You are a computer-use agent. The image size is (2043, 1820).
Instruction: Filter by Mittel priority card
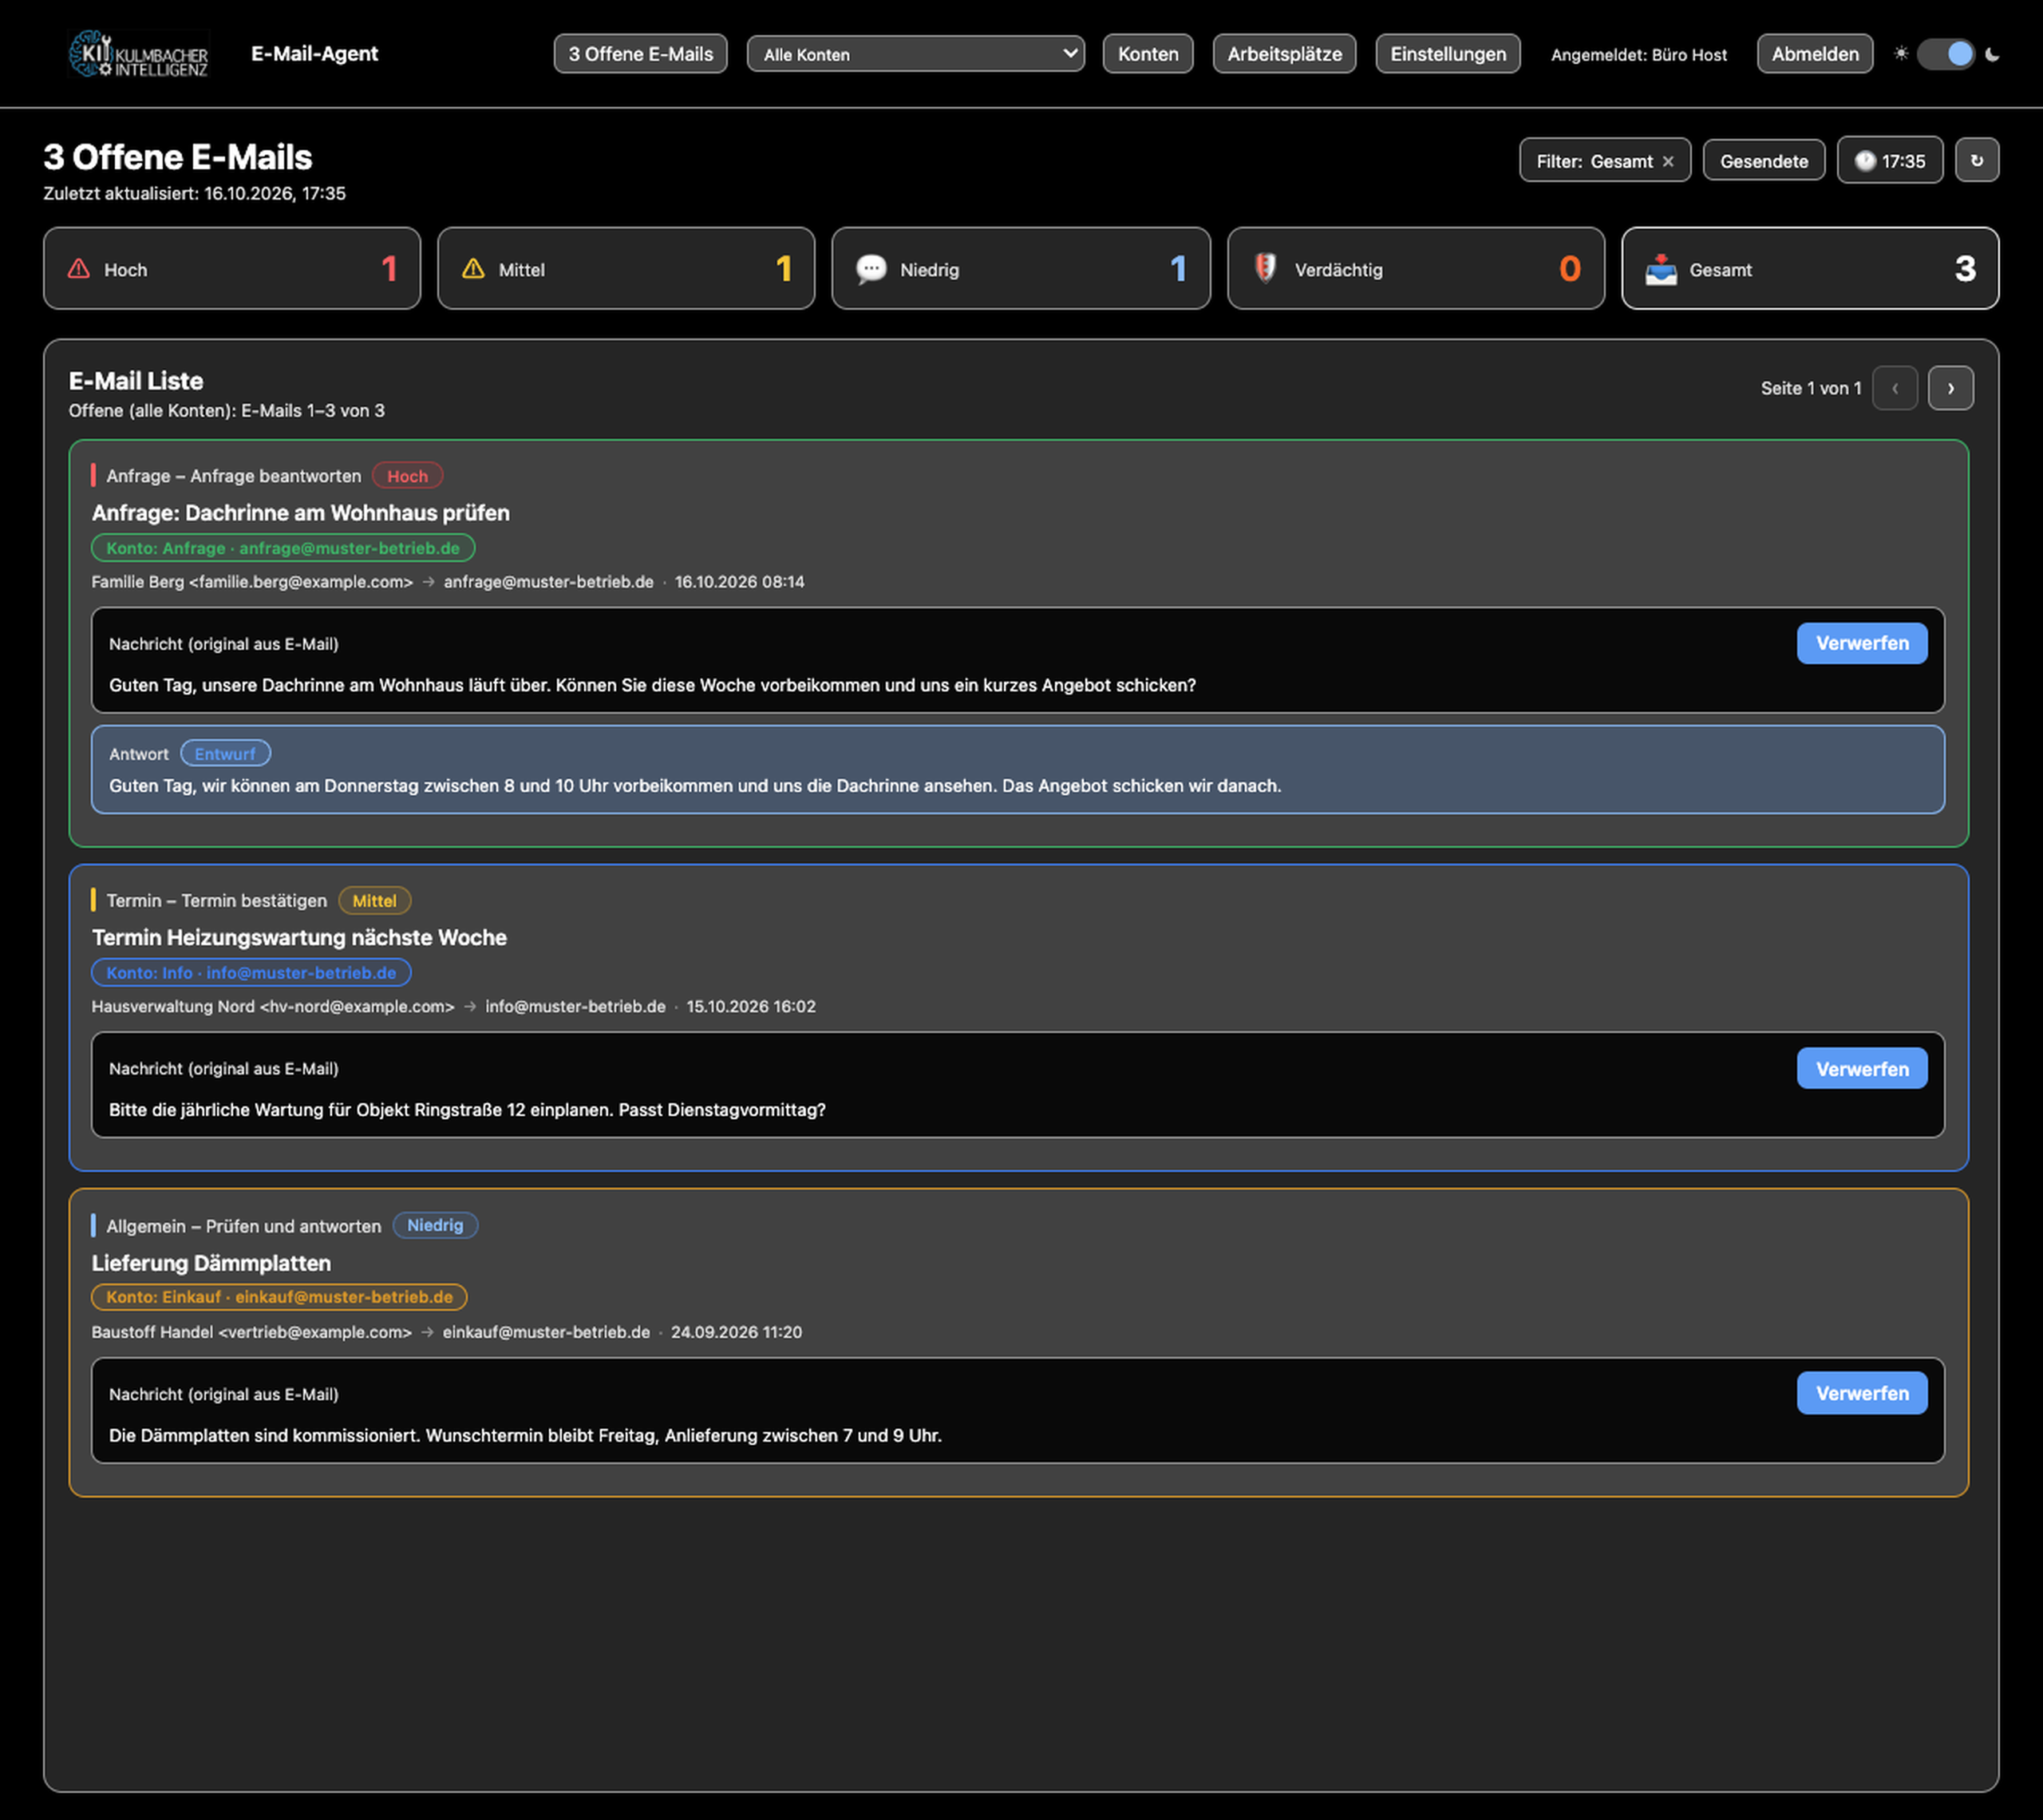point(626,269)
